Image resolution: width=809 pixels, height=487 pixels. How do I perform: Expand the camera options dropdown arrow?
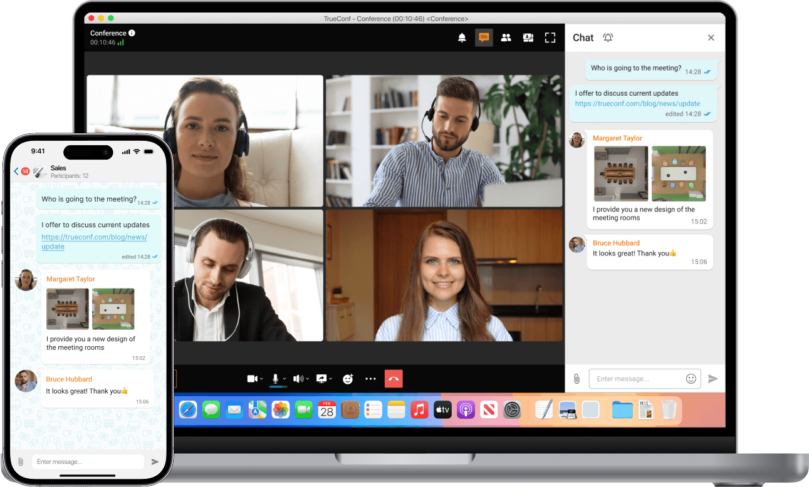coord(261,379)
